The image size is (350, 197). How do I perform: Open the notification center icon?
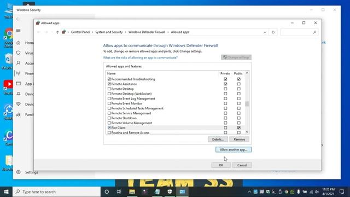342,192
